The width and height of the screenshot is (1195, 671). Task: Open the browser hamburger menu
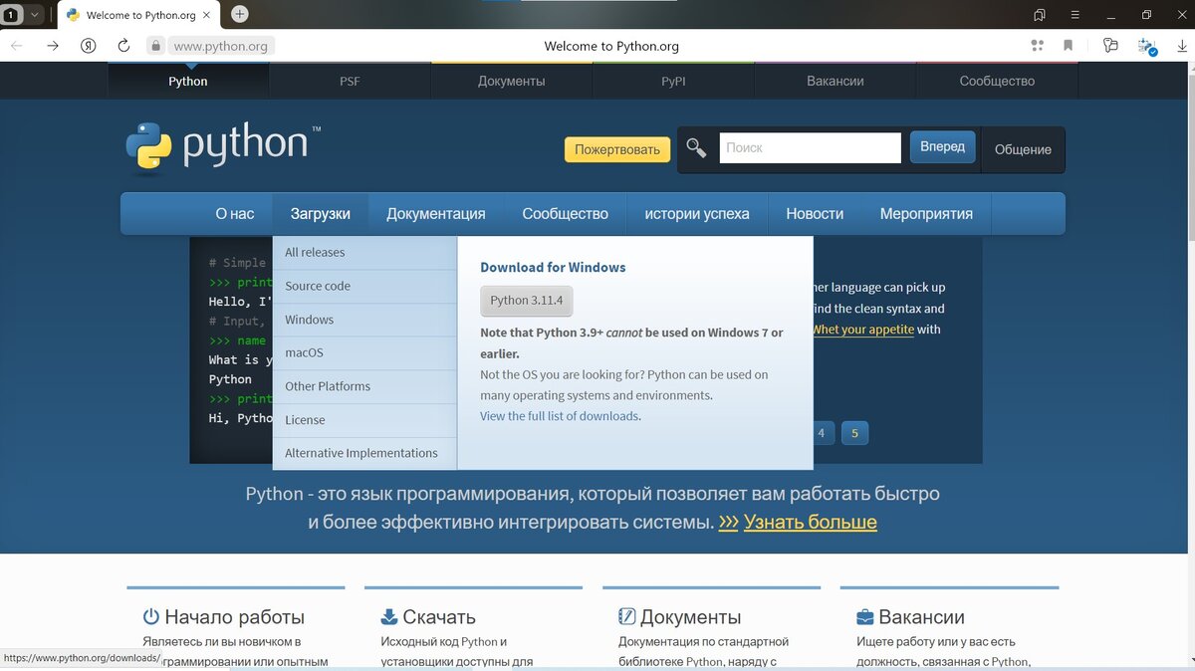tap(1075, 15)
